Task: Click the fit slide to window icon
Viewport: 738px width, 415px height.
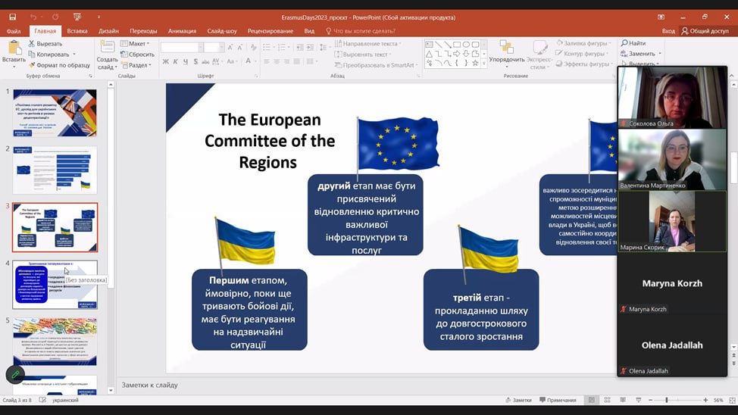Action: click(x=732, y=400)
